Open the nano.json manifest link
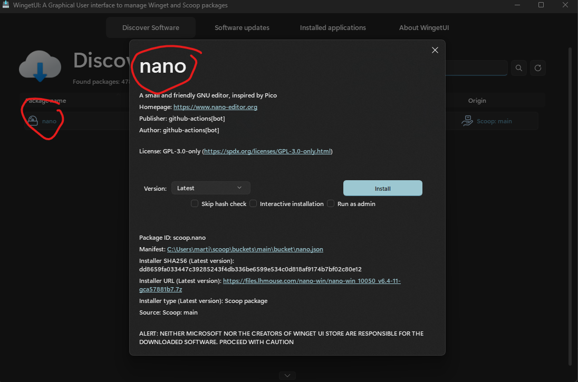The image size is (578, 382). (x=245, y=249)
